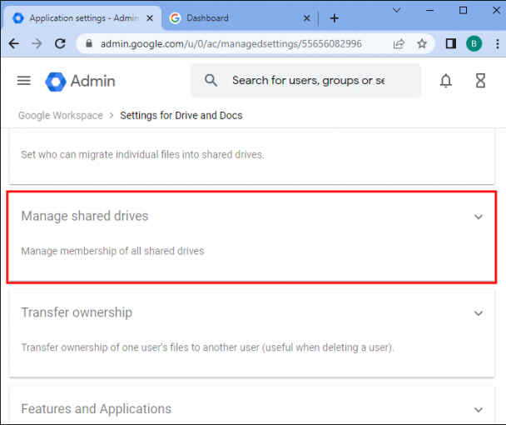Open the tasks hourglass icon

[x=480, y=81]
